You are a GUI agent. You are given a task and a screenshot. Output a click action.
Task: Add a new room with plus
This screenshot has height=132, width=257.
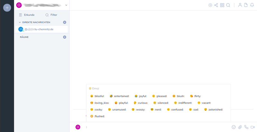[65, 37]
